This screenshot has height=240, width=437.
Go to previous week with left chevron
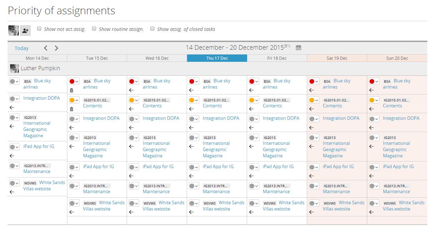(x=45, y=48)
